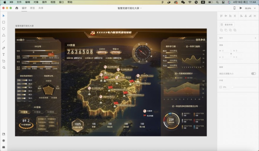259x151 pixels.
Task: Switch to the 共享 tab
Action: pyautogui.click(x=41, y=8)
